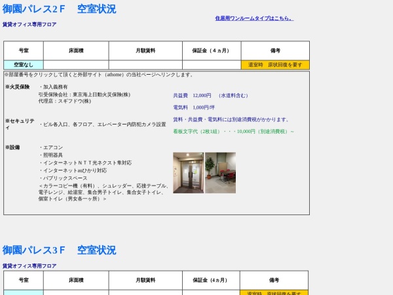Click the 号室 header in 2F table
This screenshot has height=295, width=393.
click(24, 50)
